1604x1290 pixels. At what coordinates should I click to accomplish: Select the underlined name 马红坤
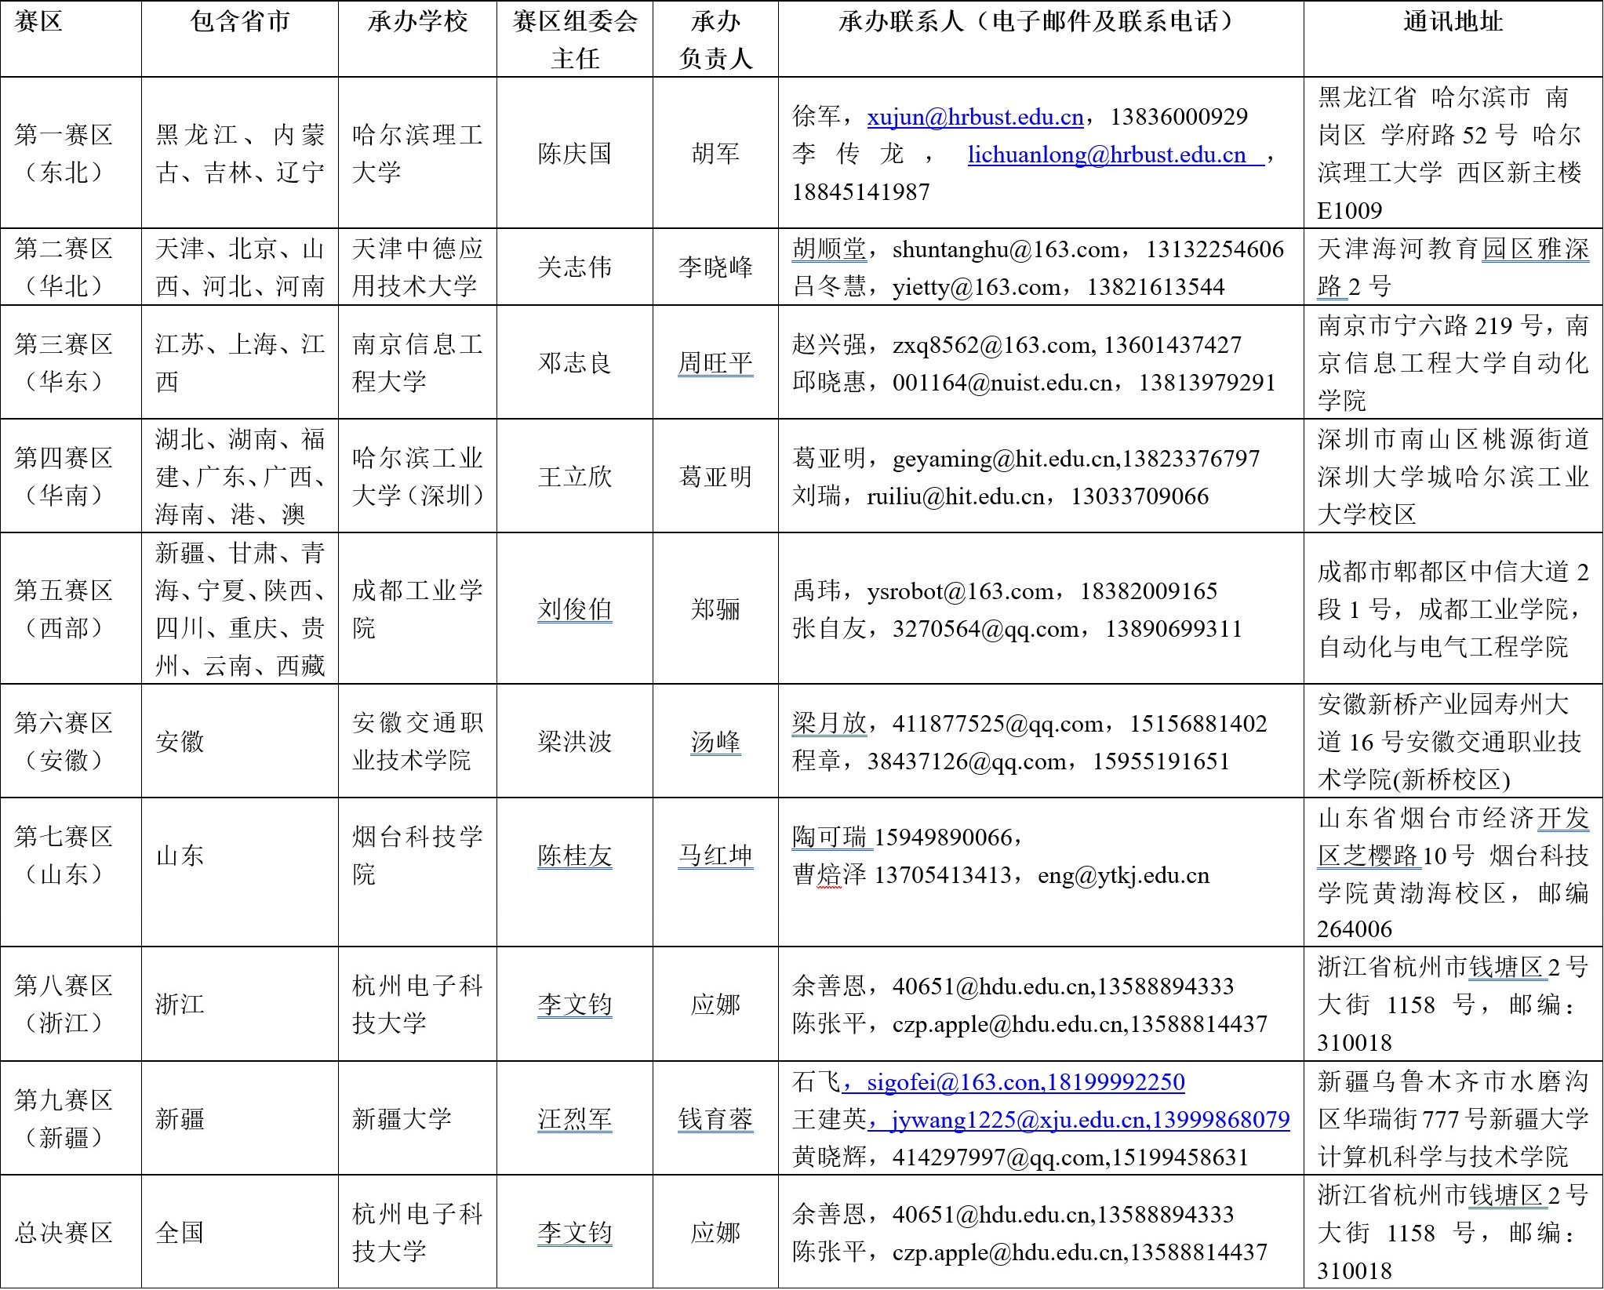click(x=715, y=856)
